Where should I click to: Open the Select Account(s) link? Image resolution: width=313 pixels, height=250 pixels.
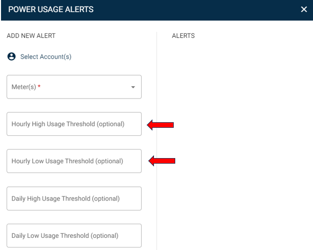pos(46,57)
